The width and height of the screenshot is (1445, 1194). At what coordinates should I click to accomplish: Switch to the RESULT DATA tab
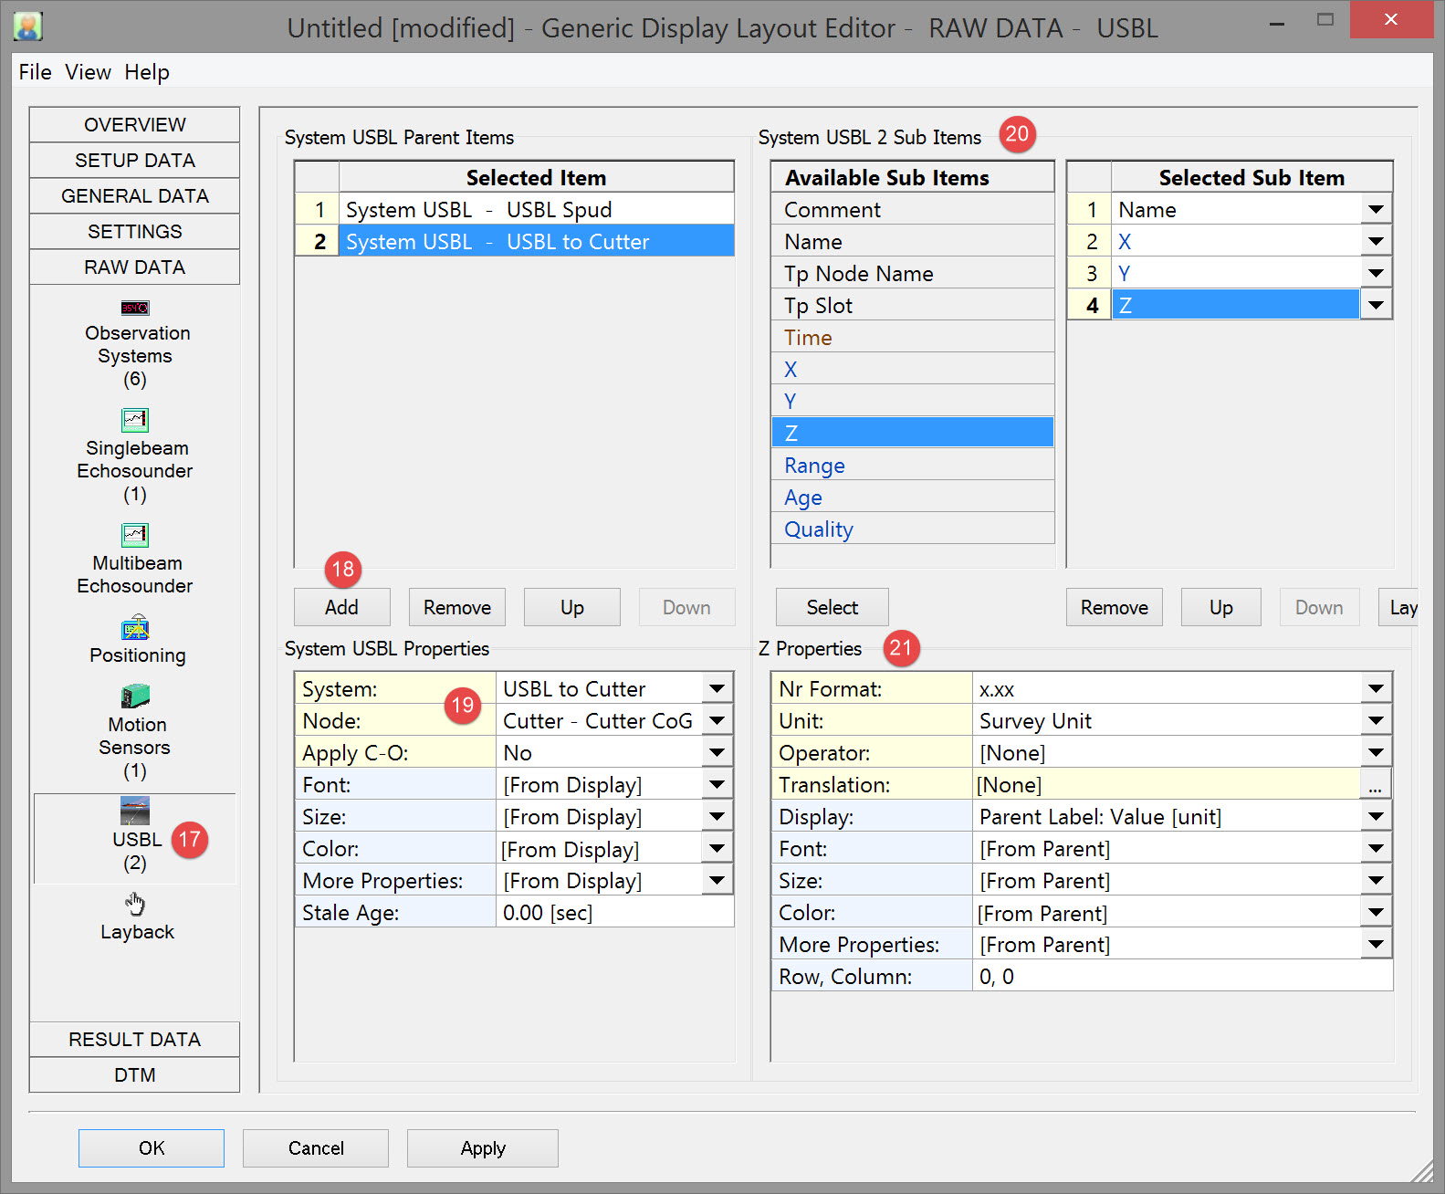tap(134, 1040)
